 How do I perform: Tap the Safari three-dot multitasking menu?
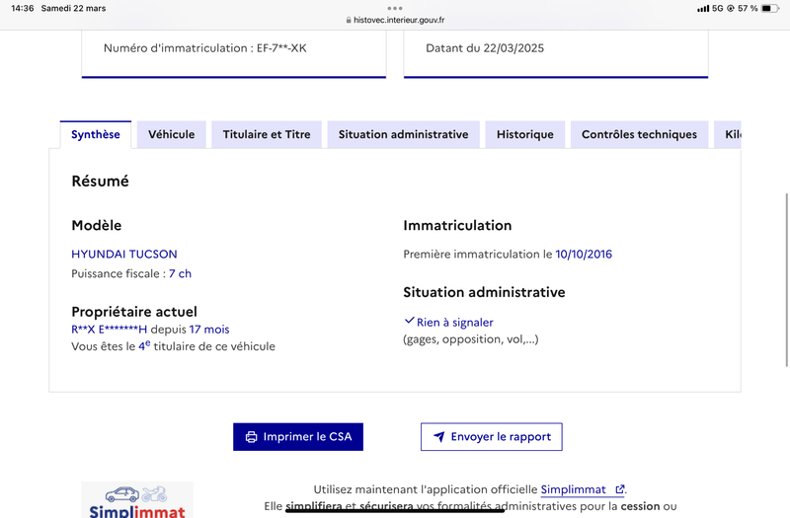pyautogui.click(x=395, y=8)
